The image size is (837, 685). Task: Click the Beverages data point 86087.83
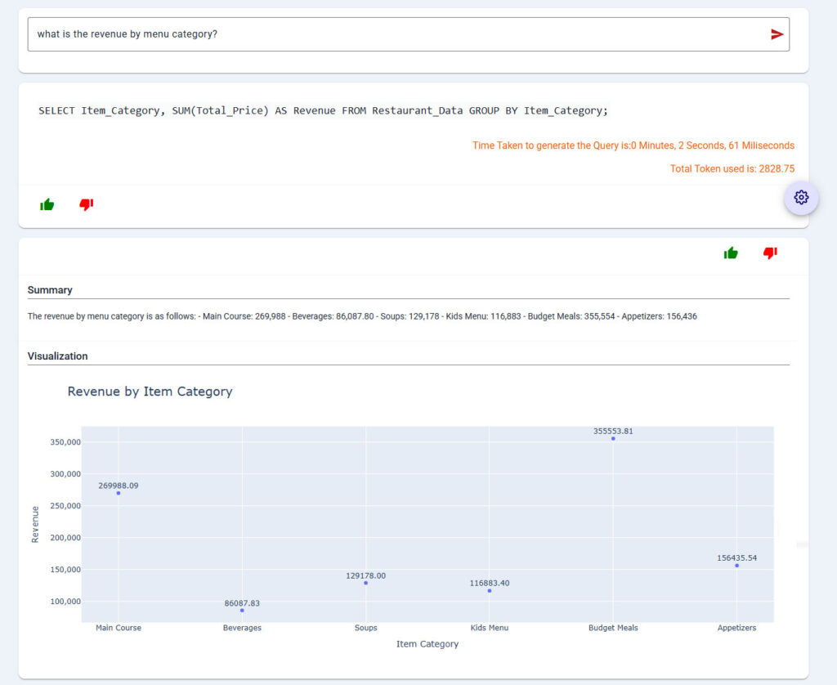(242, 611)
